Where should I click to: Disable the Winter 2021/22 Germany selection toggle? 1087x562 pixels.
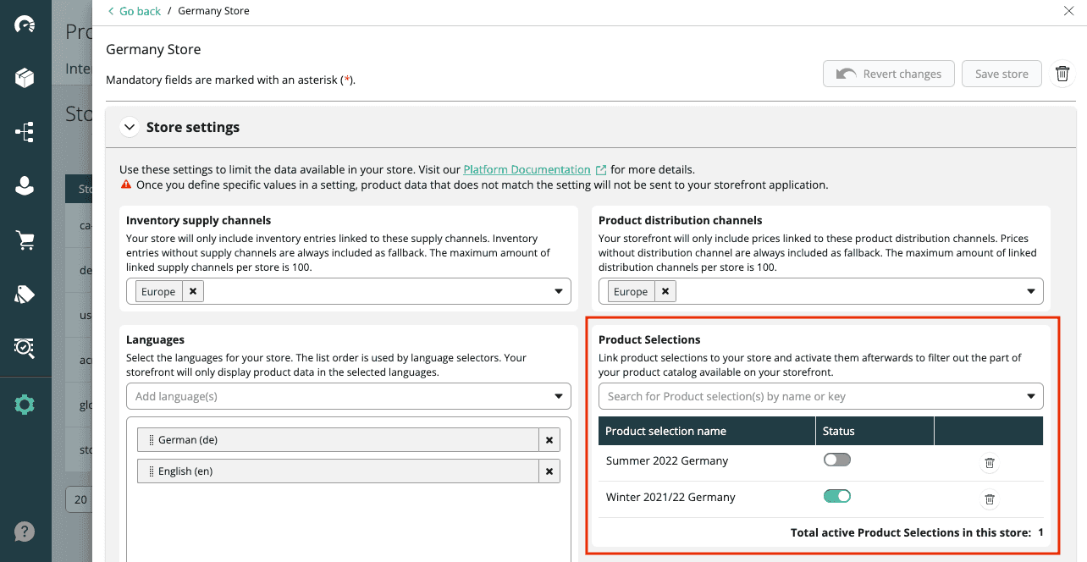(836, 496)
